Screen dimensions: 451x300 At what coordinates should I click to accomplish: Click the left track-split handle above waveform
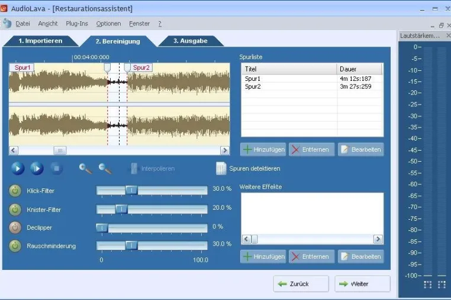pyautogui.click(x=107, y=68)
